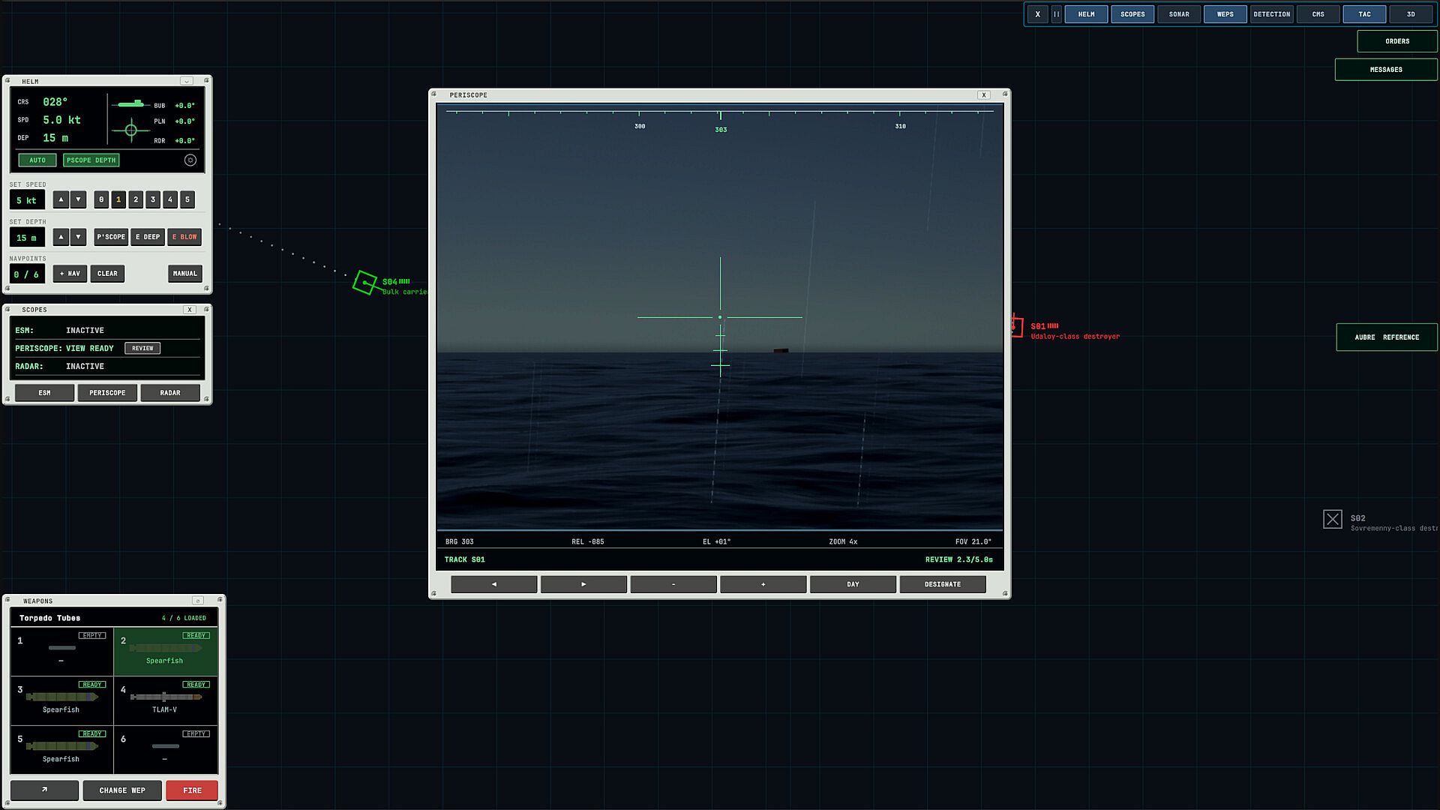Open the DETECTION panel tab

pyautogui.click(x=1272, y=14)
